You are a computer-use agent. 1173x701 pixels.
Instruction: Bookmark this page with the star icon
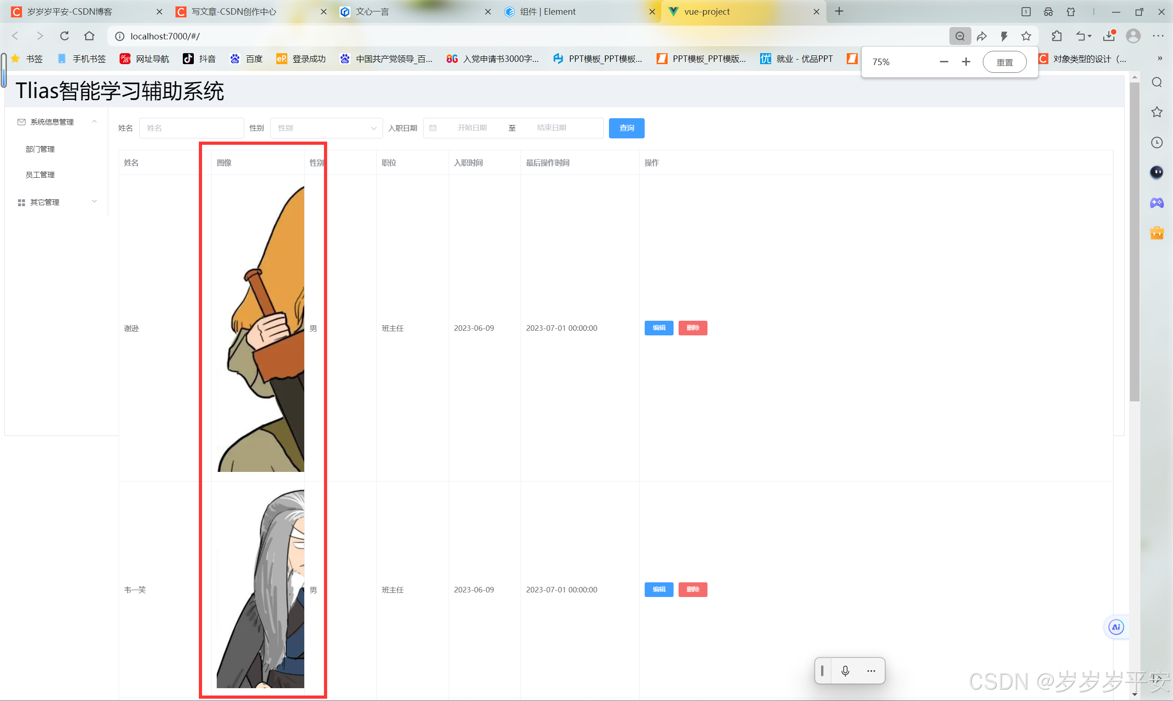pyautogui.click(x=1026, y=36)
